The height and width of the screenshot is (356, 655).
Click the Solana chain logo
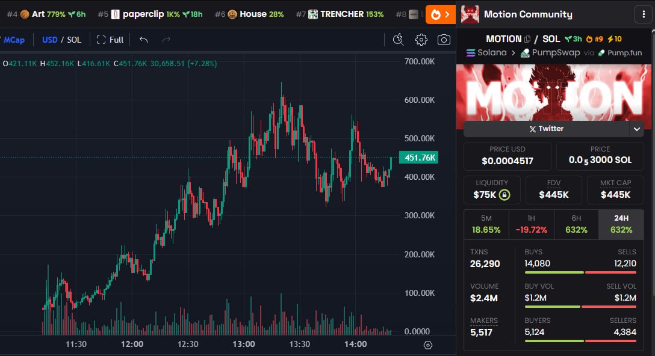coord(471,53)
